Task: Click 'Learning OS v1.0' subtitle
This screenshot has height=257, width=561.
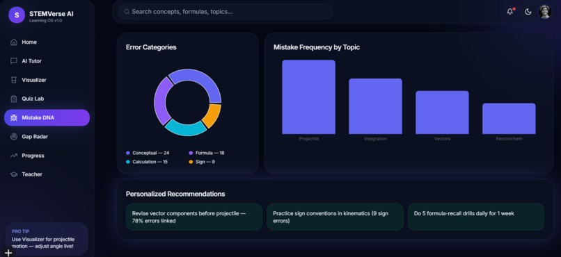Action: coord(45,21)
